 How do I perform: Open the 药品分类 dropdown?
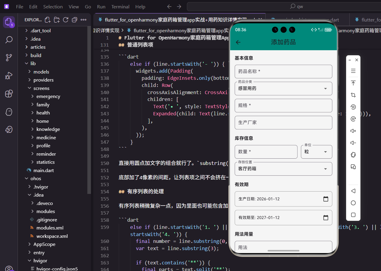pos(283,88)
